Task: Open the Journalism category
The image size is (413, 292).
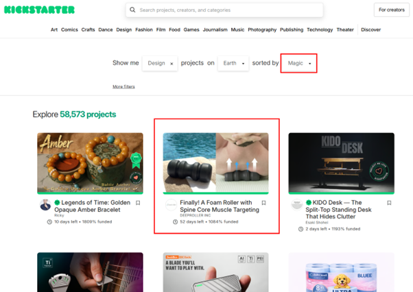Action: coord(215,29)
